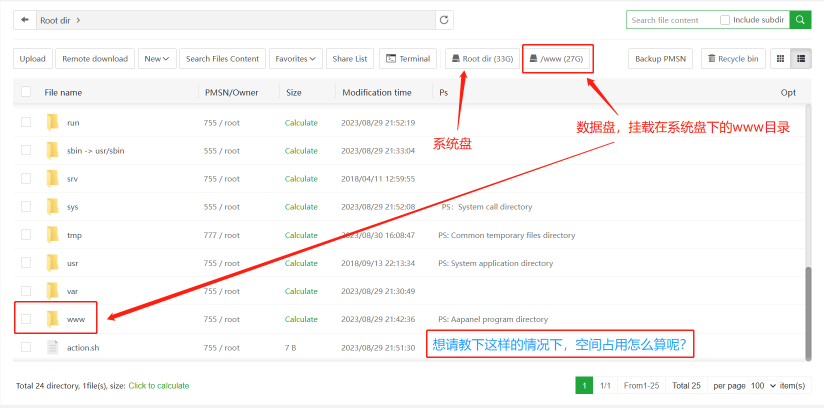Open the Recycle bin
824x408 pixels.
tap(732, 59)
